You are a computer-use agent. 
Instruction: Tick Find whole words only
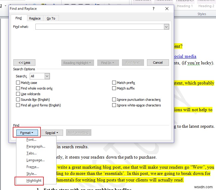pos(18,88)
